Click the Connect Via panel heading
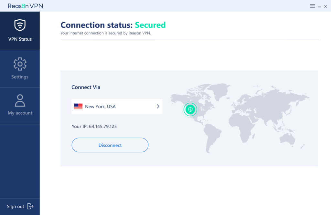Screen dimensions: 331x215 click(86, 87)
